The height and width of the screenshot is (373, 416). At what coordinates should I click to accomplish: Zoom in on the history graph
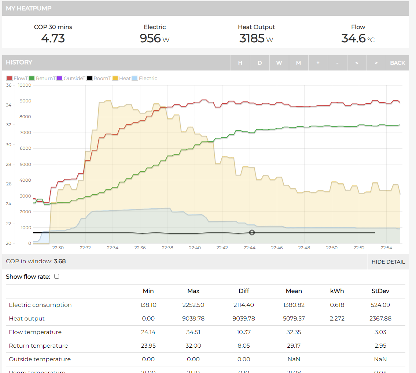318,62
